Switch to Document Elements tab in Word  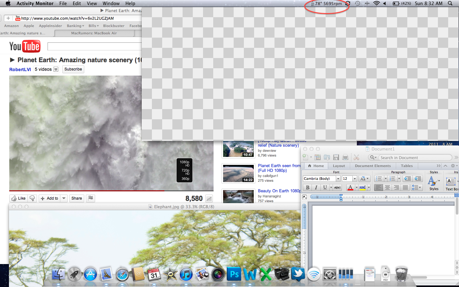point(372,166)
